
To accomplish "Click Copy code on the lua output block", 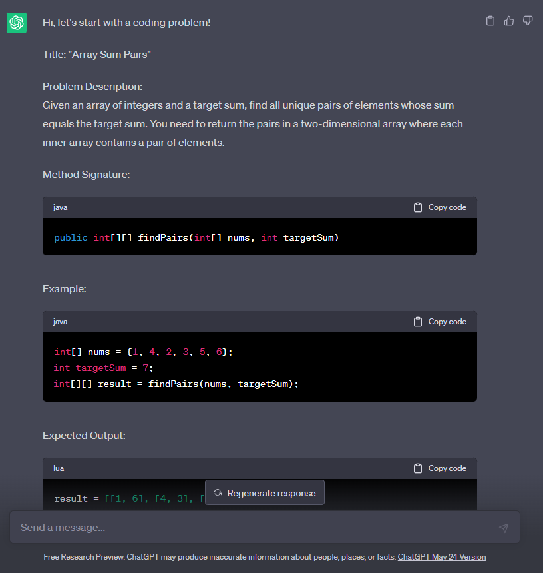I will [447, 468].
